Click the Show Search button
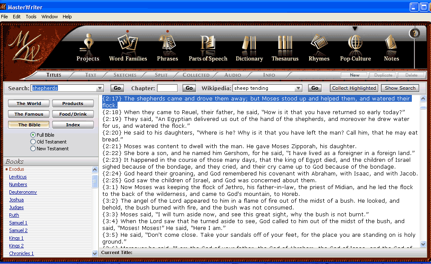Image resolution: width=431 pixels, height=264 pixels. pos(400,88)
